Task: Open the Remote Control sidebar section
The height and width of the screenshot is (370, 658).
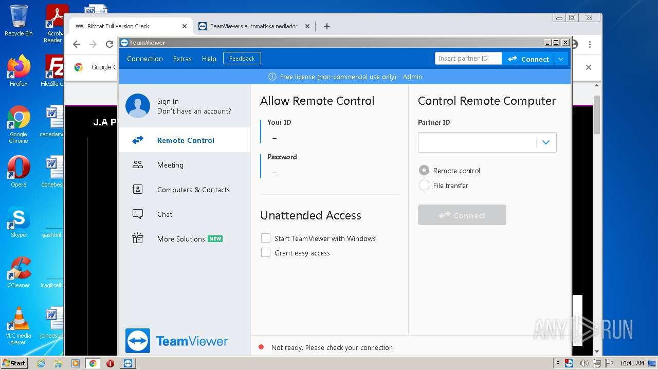Action: click(185, 140)
